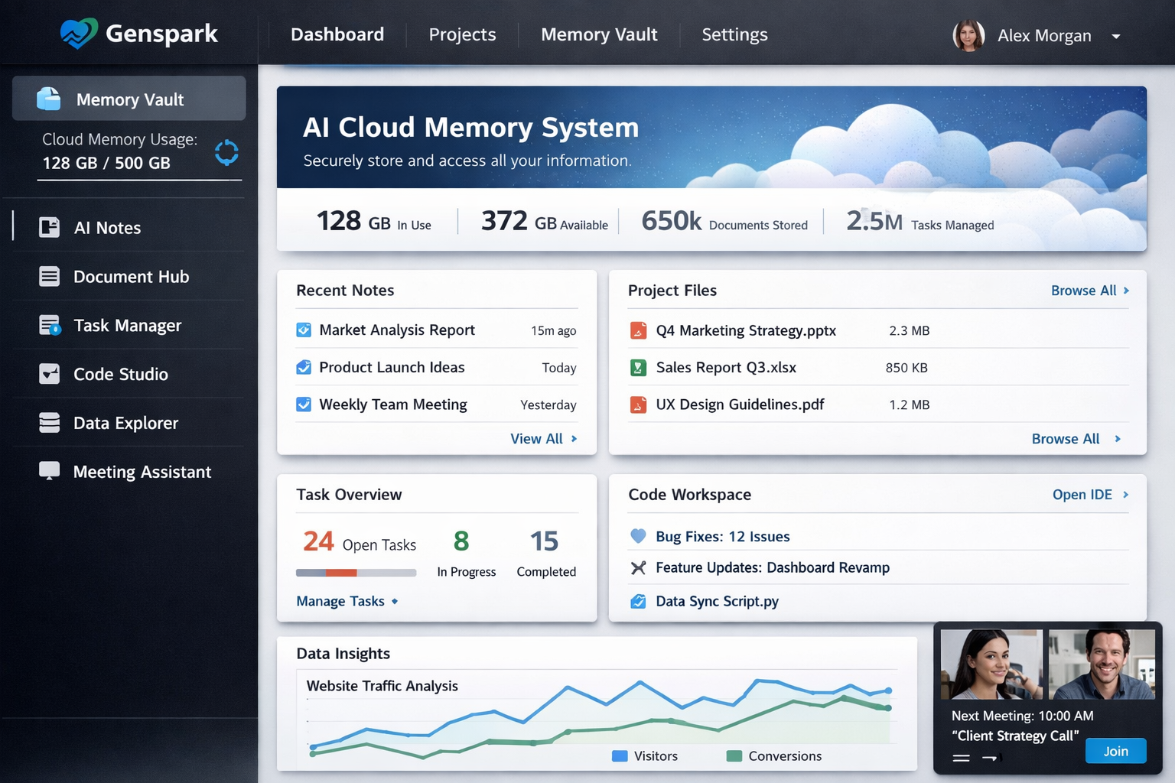
Task: Toggle the Weekly Team Meeting checkbox
Action: pyautogui.click(x=304, y=404)
